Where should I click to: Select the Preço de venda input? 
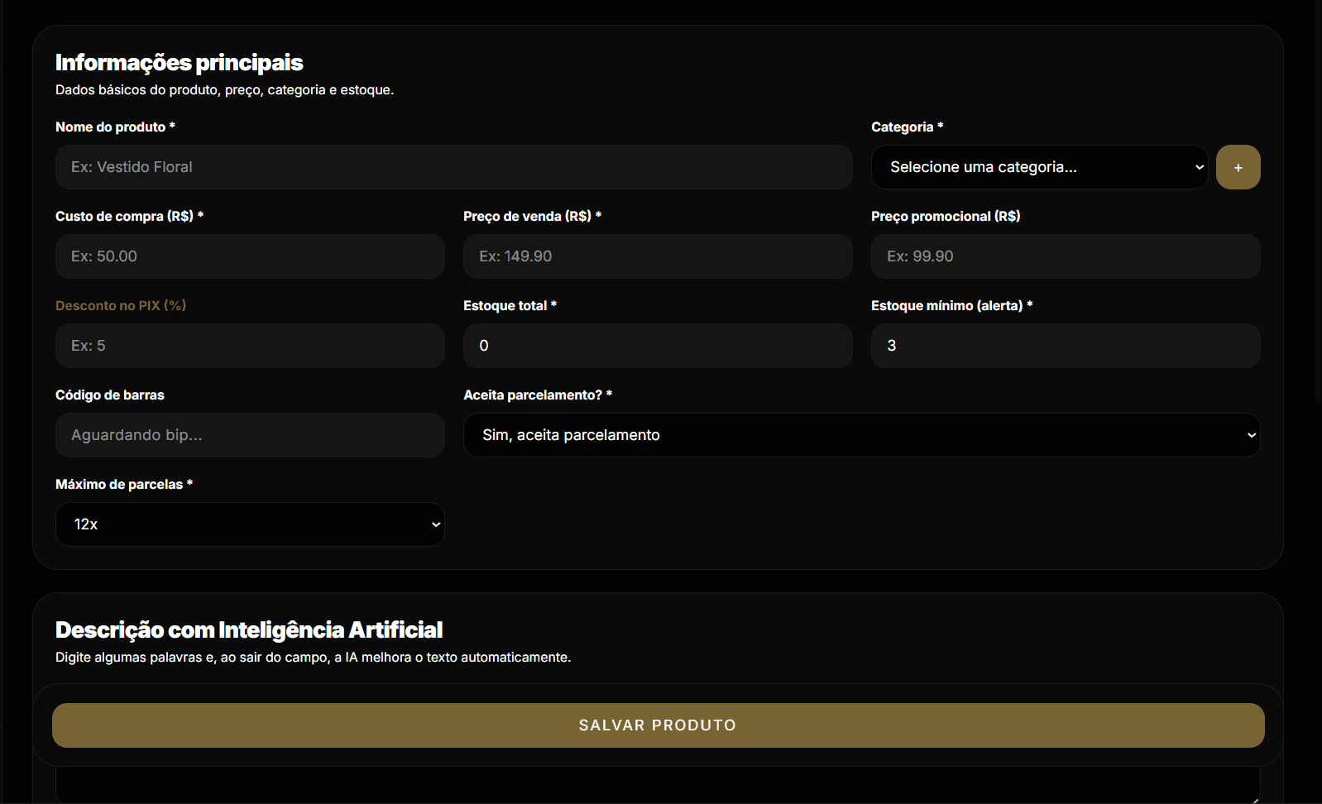[x=658, y=256]
